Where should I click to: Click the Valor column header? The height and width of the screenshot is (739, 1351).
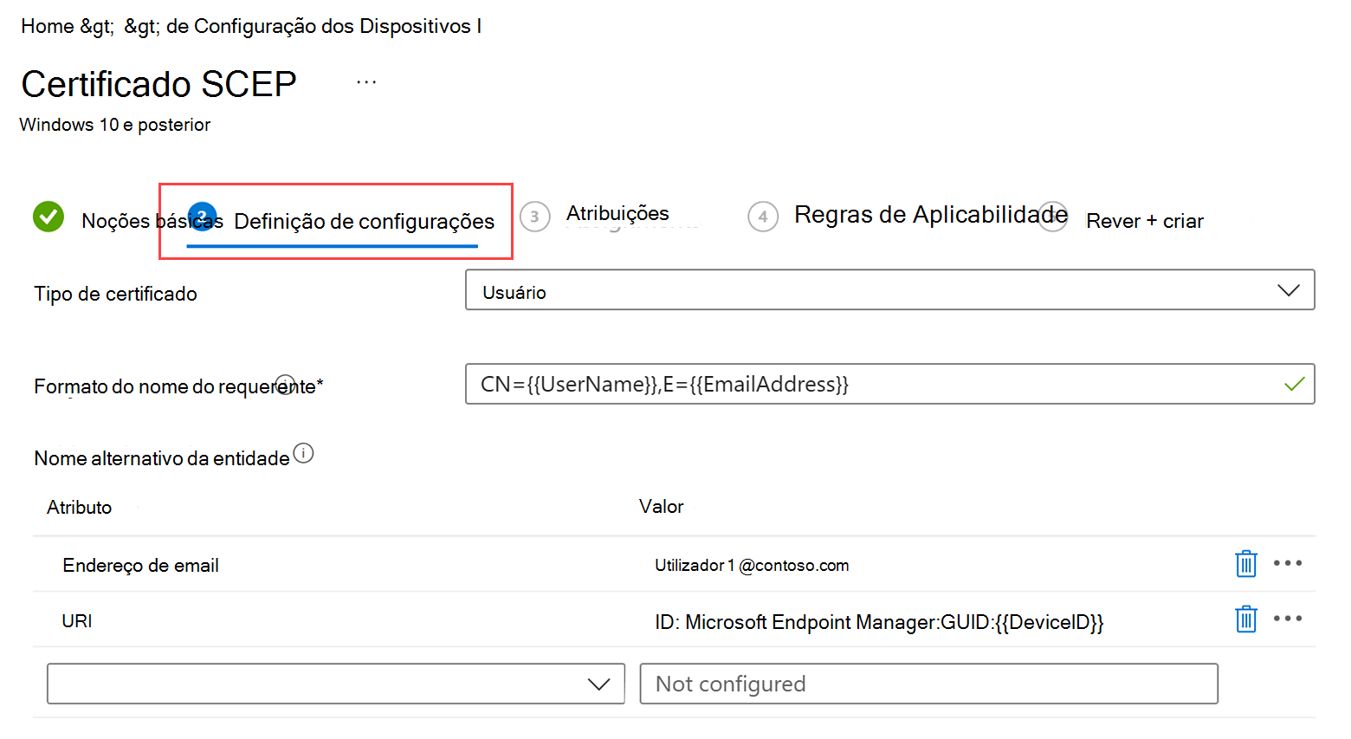(661, 507)
